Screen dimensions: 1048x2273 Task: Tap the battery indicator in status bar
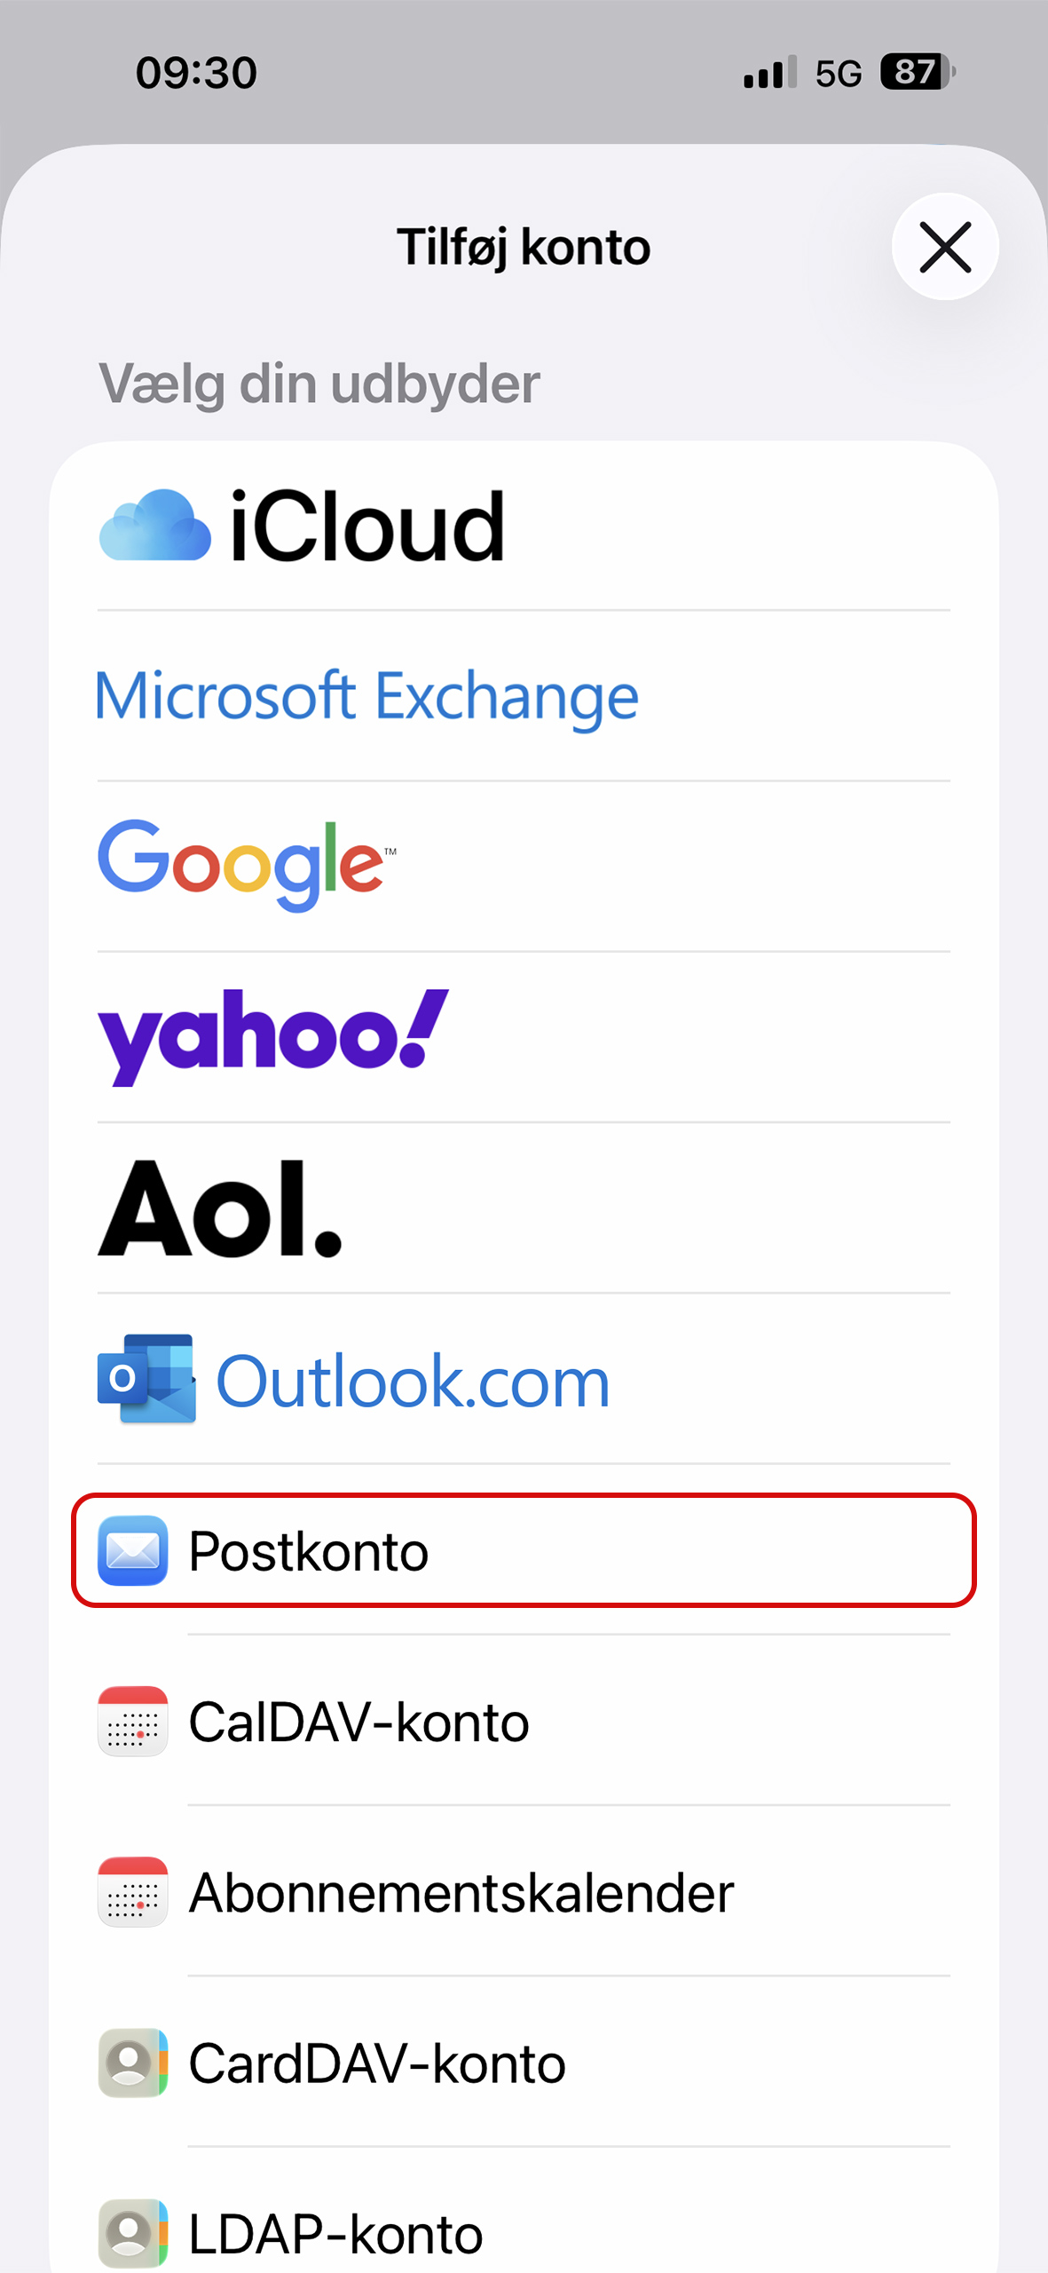coord(917,72)
